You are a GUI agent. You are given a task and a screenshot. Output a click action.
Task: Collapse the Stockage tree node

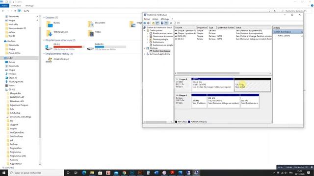(x=145, y=48)
